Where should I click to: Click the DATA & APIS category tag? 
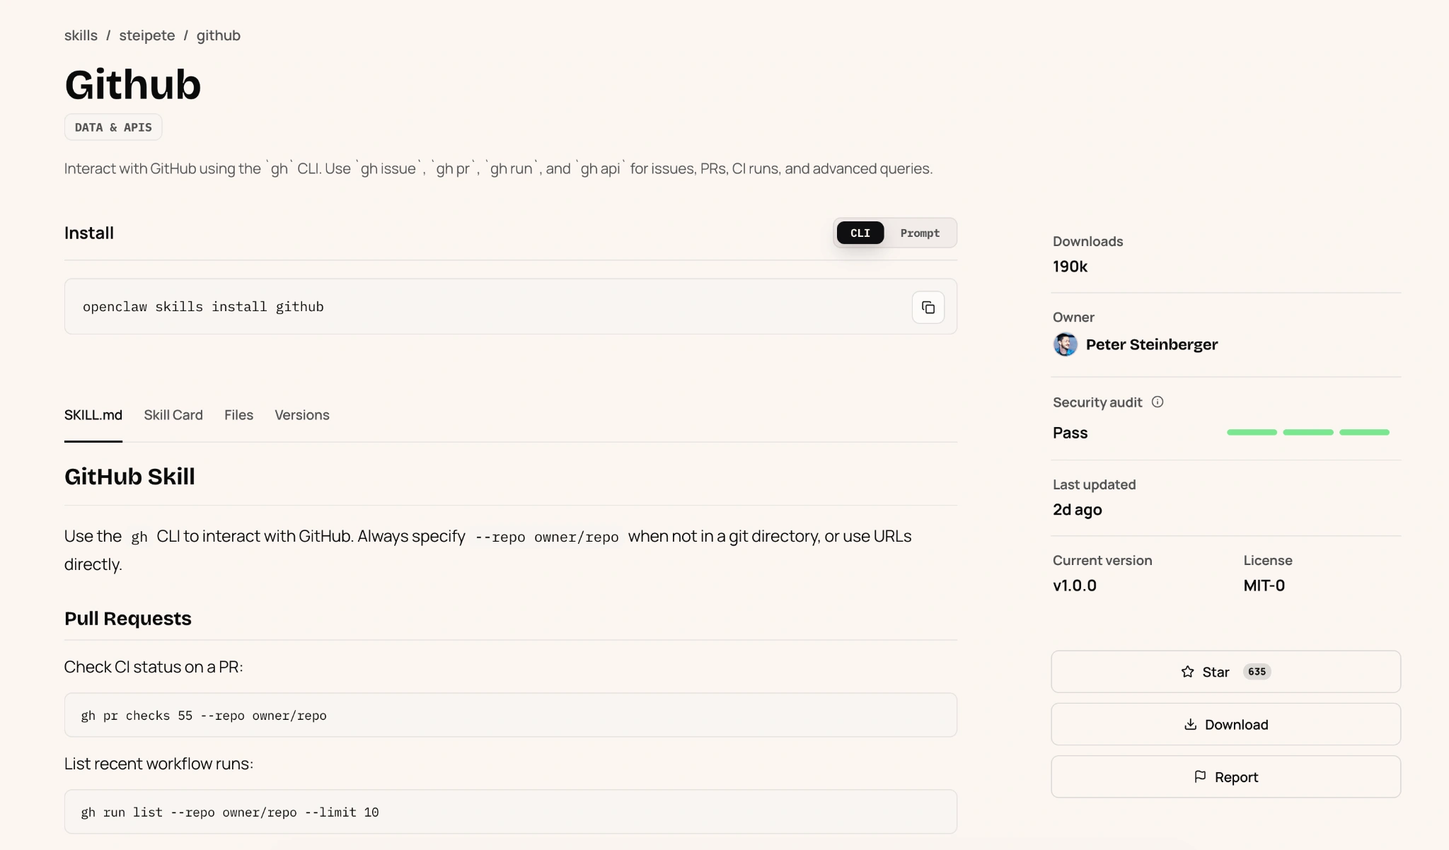tap(113, 127)
